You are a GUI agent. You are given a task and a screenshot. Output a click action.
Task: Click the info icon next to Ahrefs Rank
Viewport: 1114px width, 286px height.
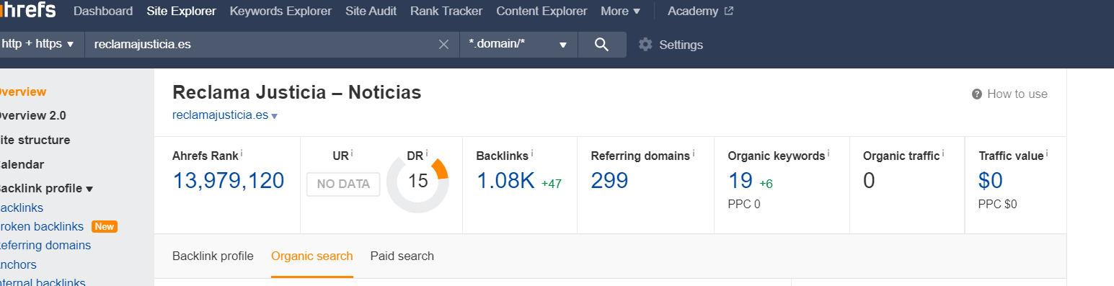coord(242,153)
